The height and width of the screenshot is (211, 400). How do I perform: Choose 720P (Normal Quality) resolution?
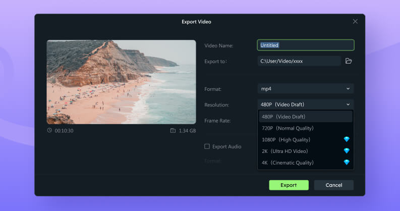[305, 128]
